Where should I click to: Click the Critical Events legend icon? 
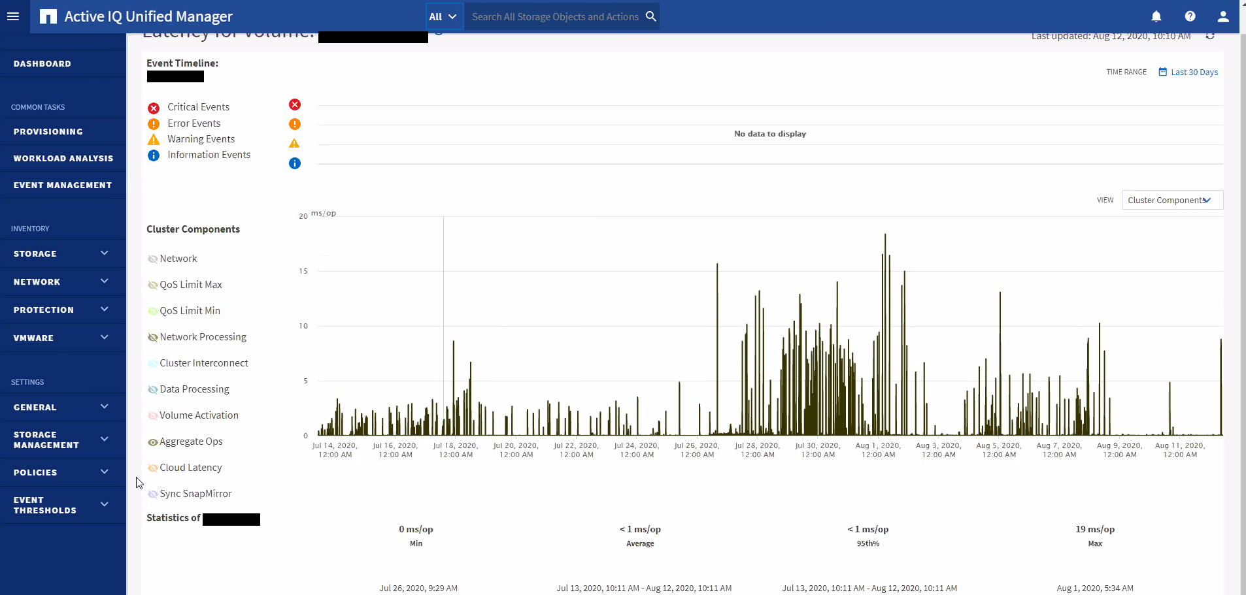pyautogui.click(x=154, y=108)
